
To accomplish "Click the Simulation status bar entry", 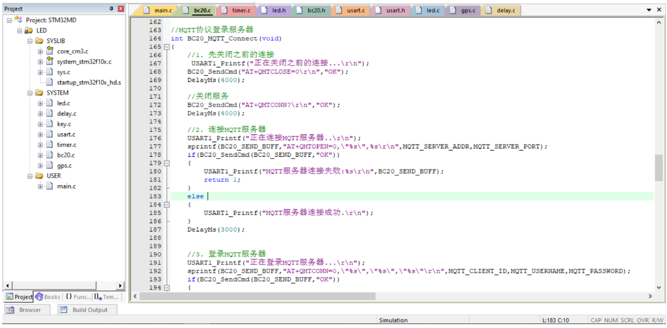I will [393, 320].
